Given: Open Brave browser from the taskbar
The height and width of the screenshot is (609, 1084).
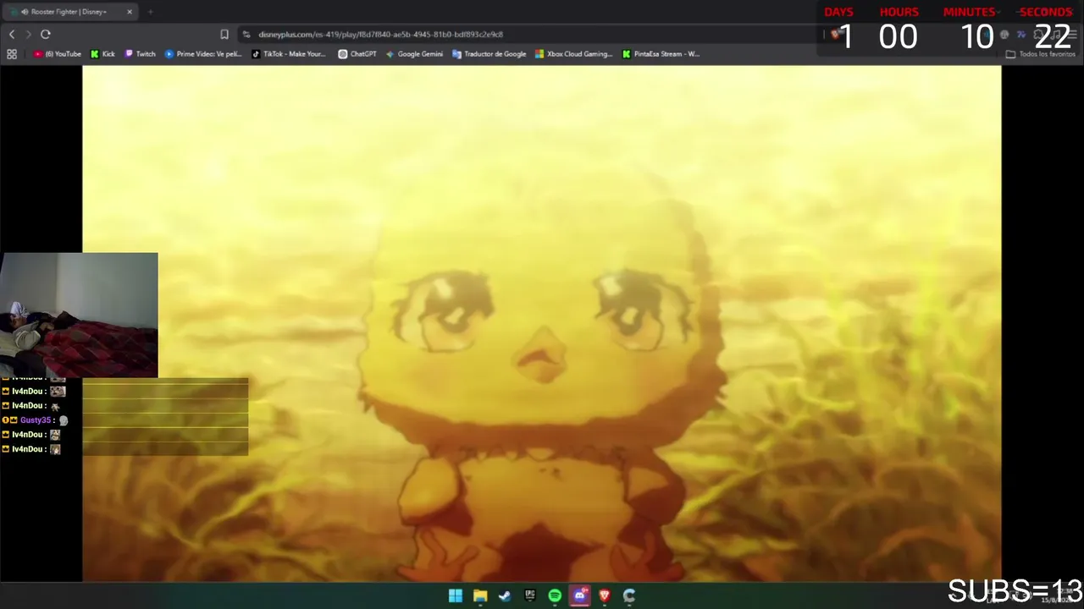Looking at the screenshot, I should coord(605,595).
